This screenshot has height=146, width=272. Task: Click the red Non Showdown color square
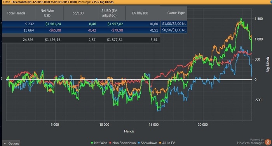[x=110, y=143]
